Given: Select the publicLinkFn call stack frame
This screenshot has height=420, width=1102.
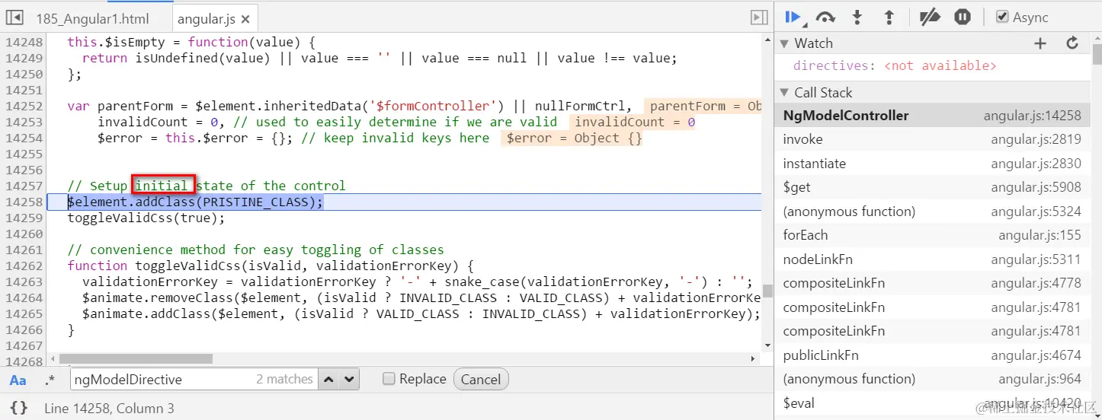Looking at the screenshot, I should tap(931, 355).
